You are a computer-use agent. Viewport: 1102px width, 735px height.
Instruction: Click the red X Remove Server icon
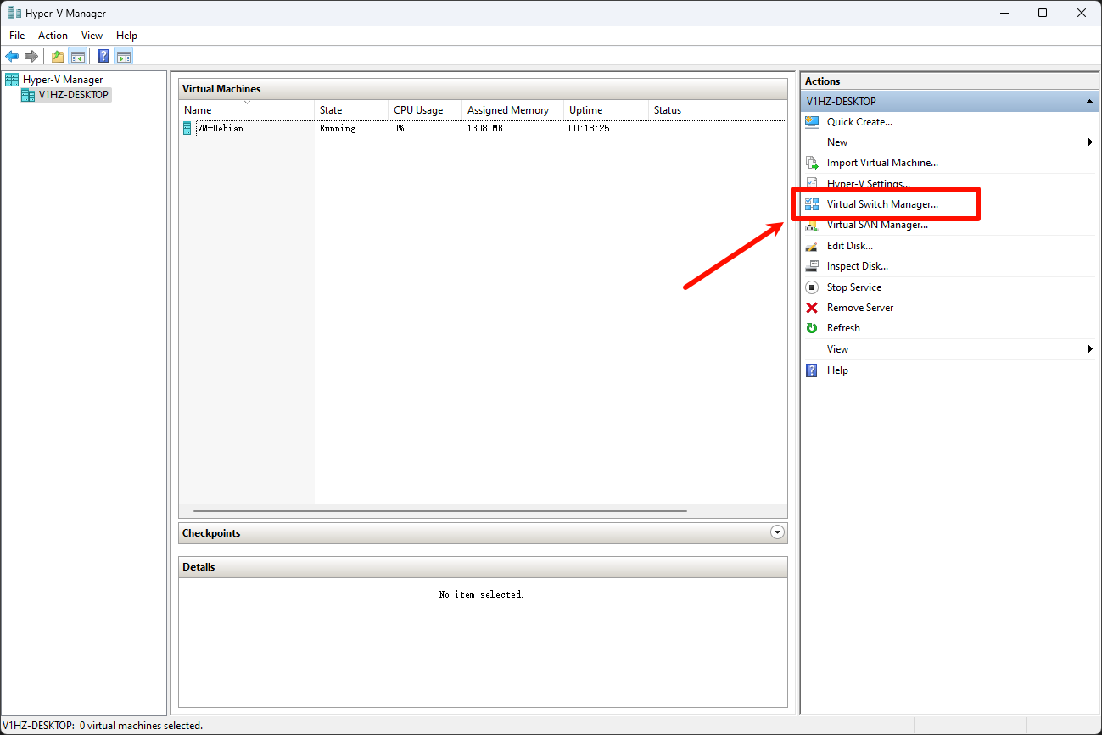pyautogui.click(x=812, y=308)
